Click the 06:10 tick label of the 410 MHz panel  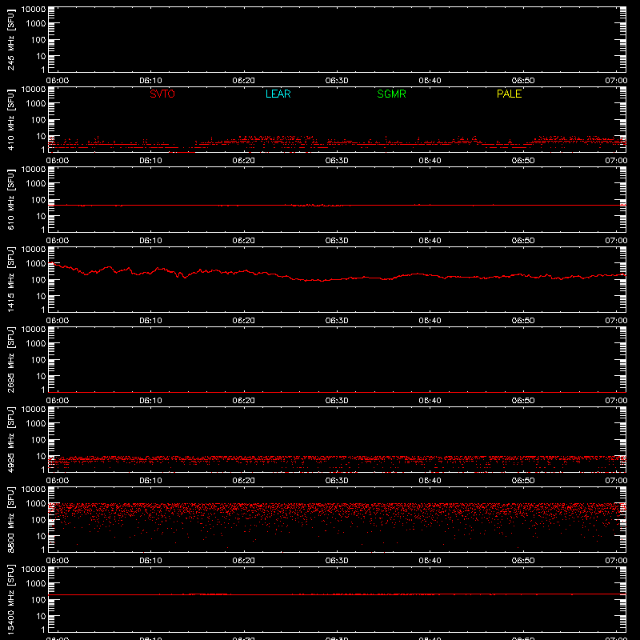[x=150, y=161]
